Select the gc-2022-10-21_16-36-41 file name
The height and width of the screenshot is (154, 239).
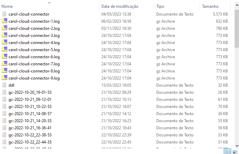point(30,128)
